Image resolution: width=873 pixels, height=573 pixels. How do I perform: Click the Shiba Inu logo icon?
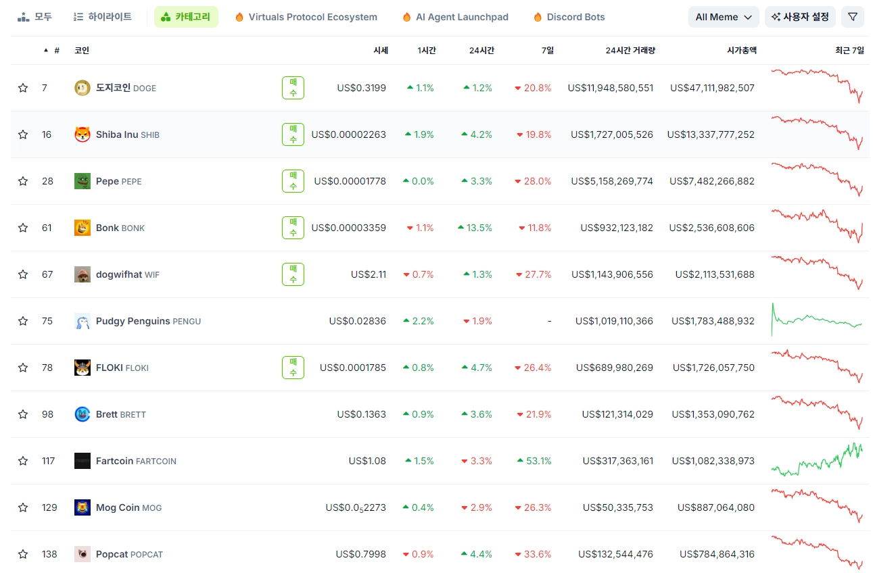82,134
